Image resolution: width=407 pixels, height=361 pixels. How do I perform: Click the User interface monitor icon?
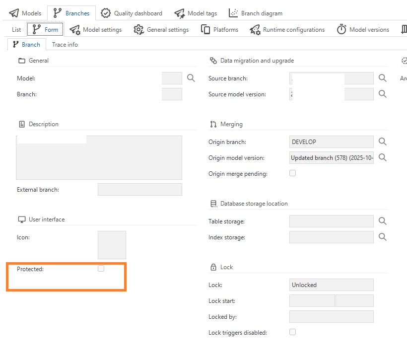point(22,219)
